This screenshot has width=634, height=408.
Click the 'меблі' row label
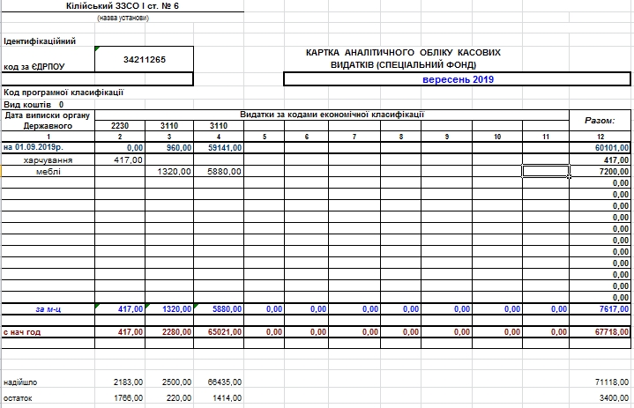coord(48,172)
